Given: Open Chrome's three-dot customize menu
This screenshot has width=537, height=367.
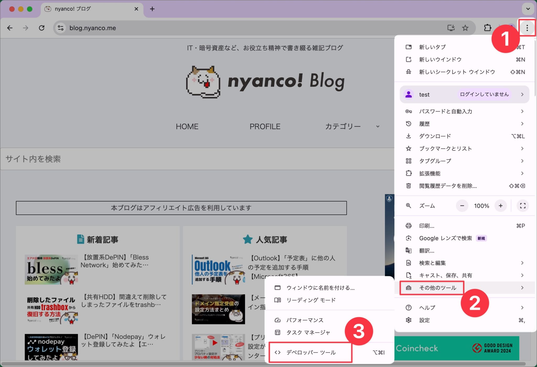Looking at the screenshot, I should (x=527, y=28).
